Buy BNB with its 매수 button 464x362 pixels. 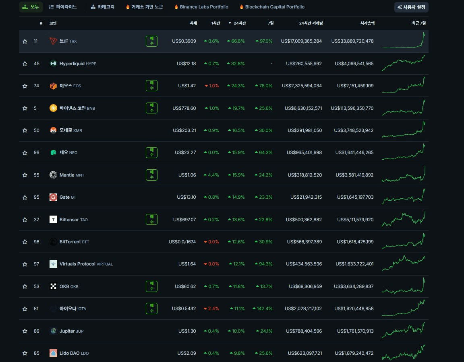tap(151, 108)
